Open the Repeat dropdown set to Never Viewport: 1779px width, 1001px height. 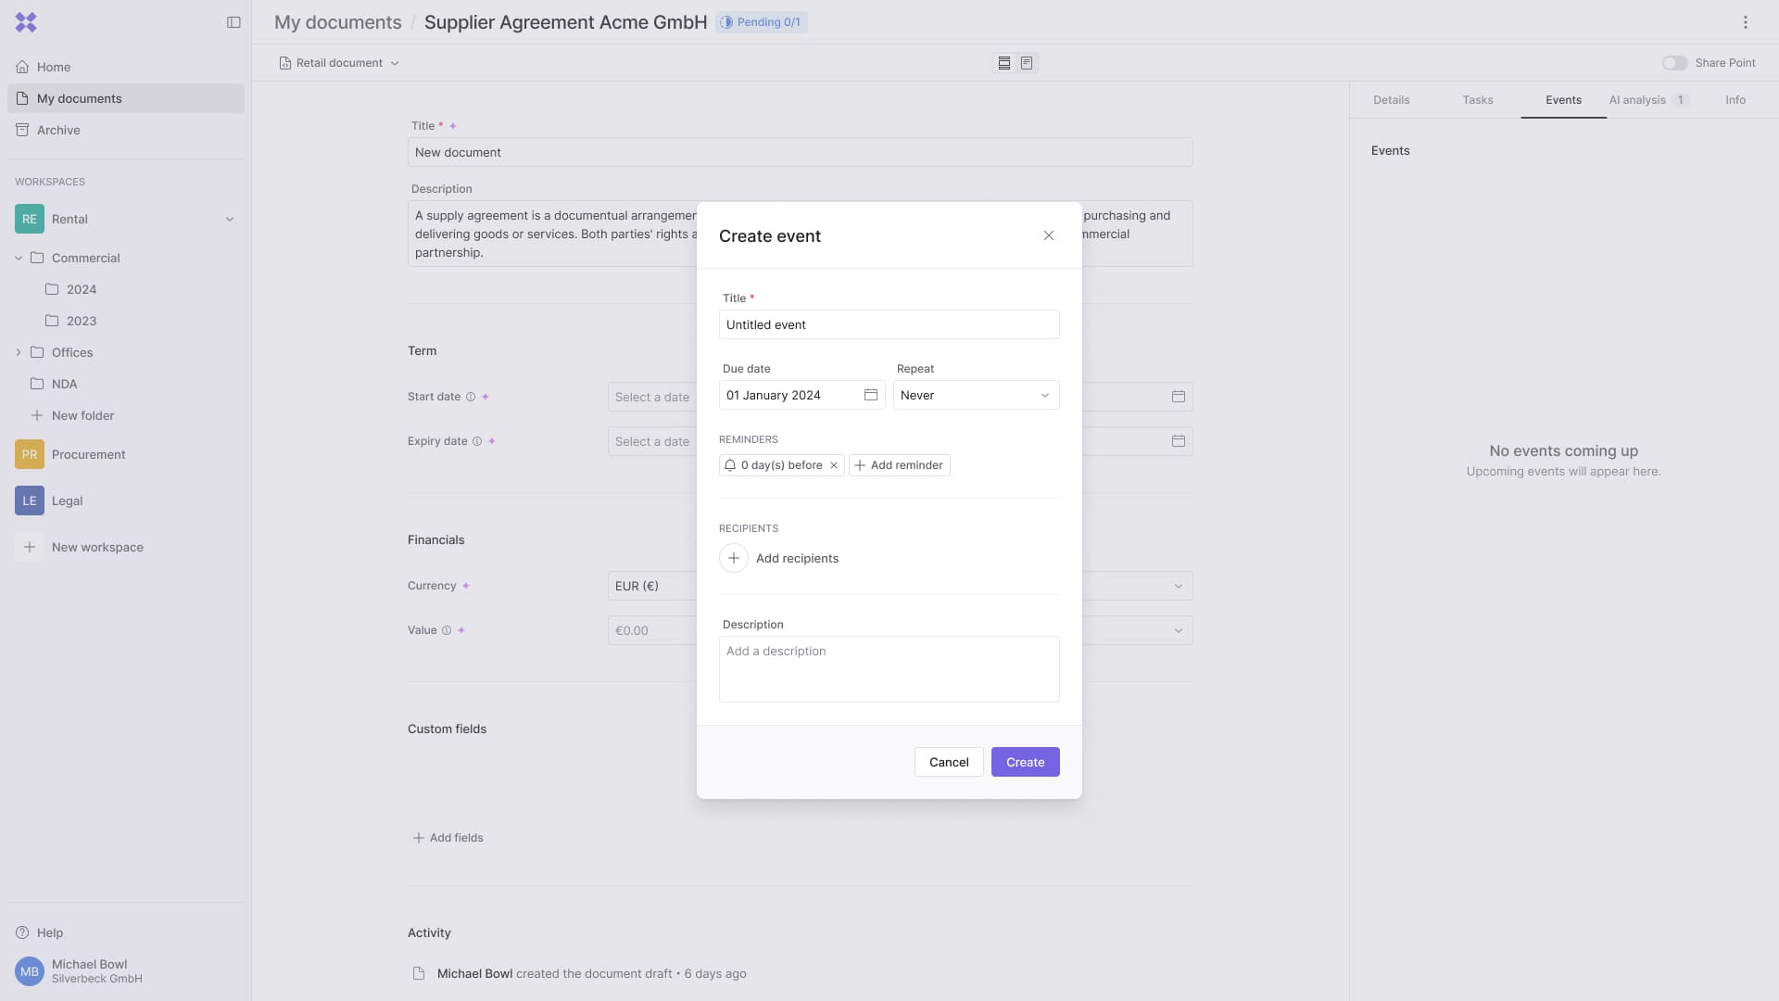(976, 395)
